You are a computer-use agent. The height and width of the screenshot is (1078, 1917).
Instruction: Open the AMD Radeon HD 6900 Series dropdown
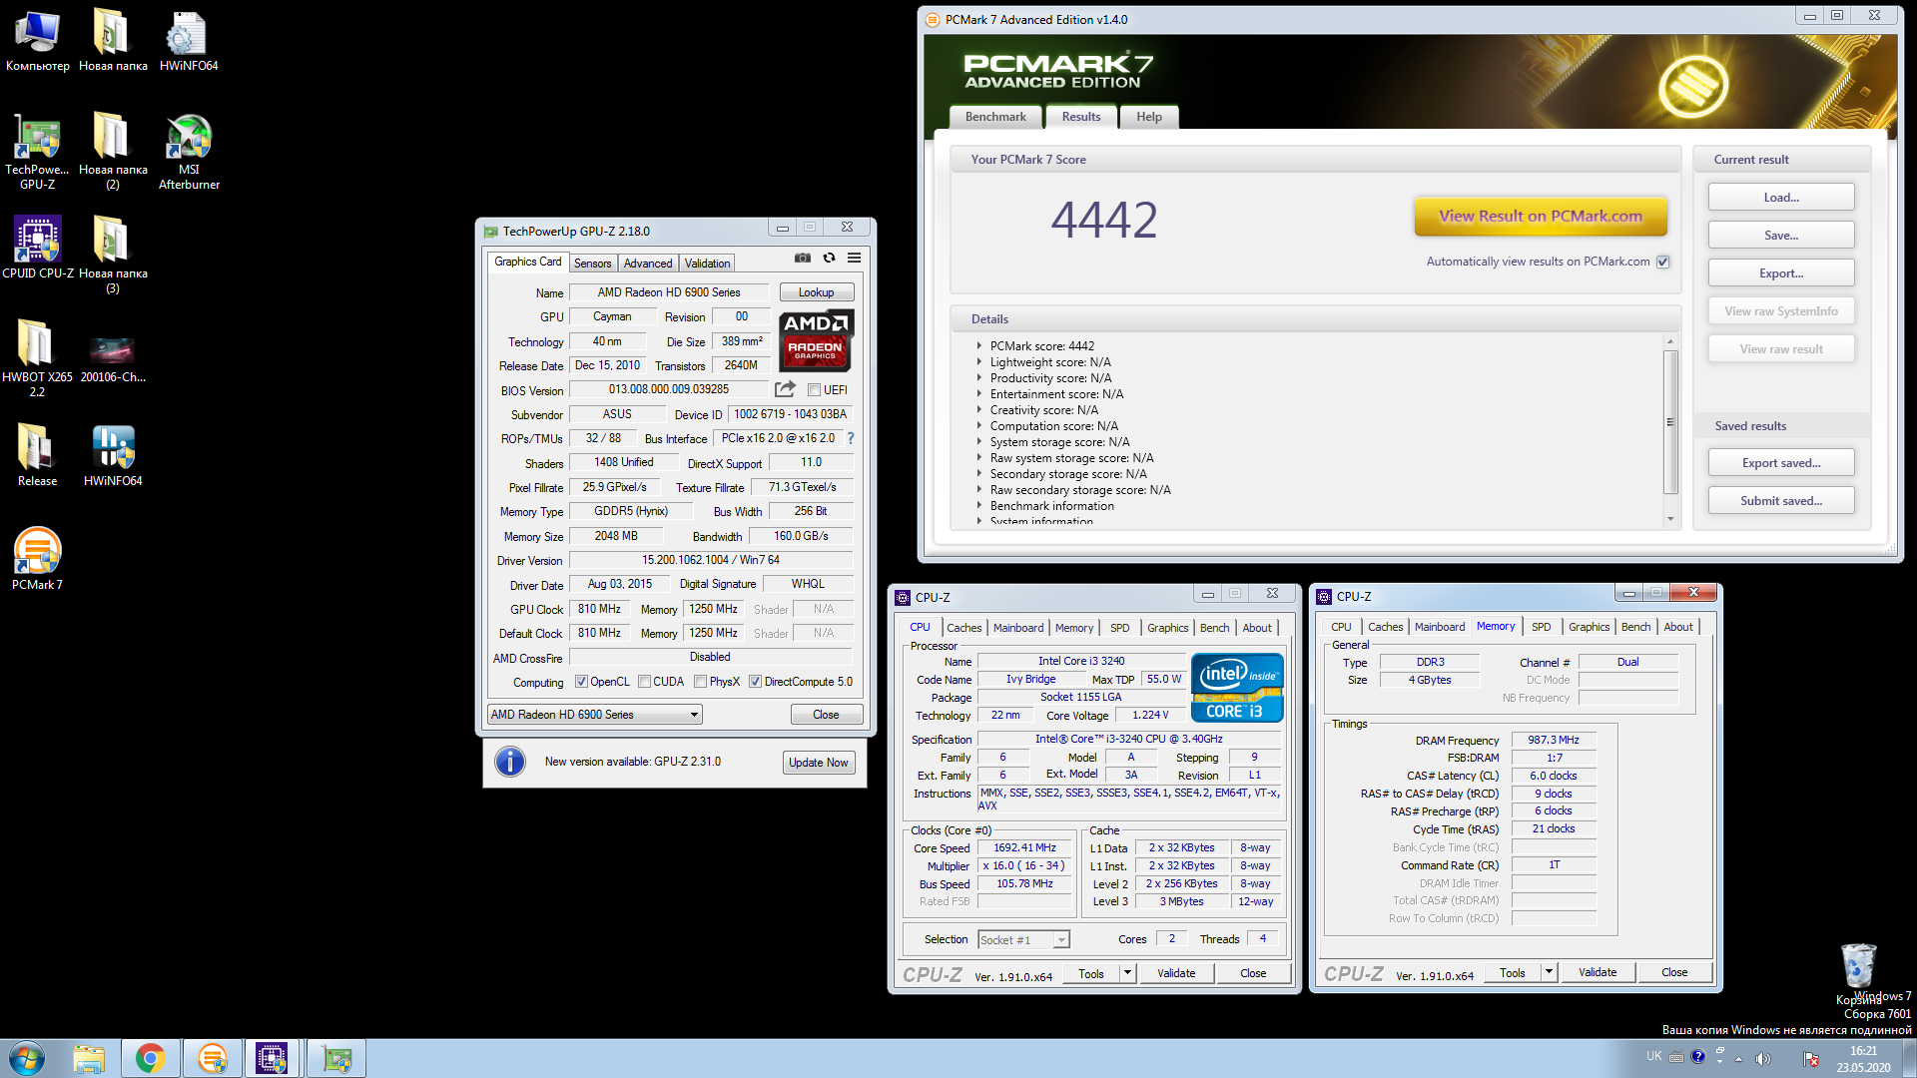point(595,715)
